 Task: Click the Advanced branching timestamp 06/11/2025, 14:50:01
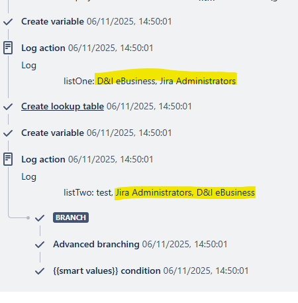tap(185, 244)
